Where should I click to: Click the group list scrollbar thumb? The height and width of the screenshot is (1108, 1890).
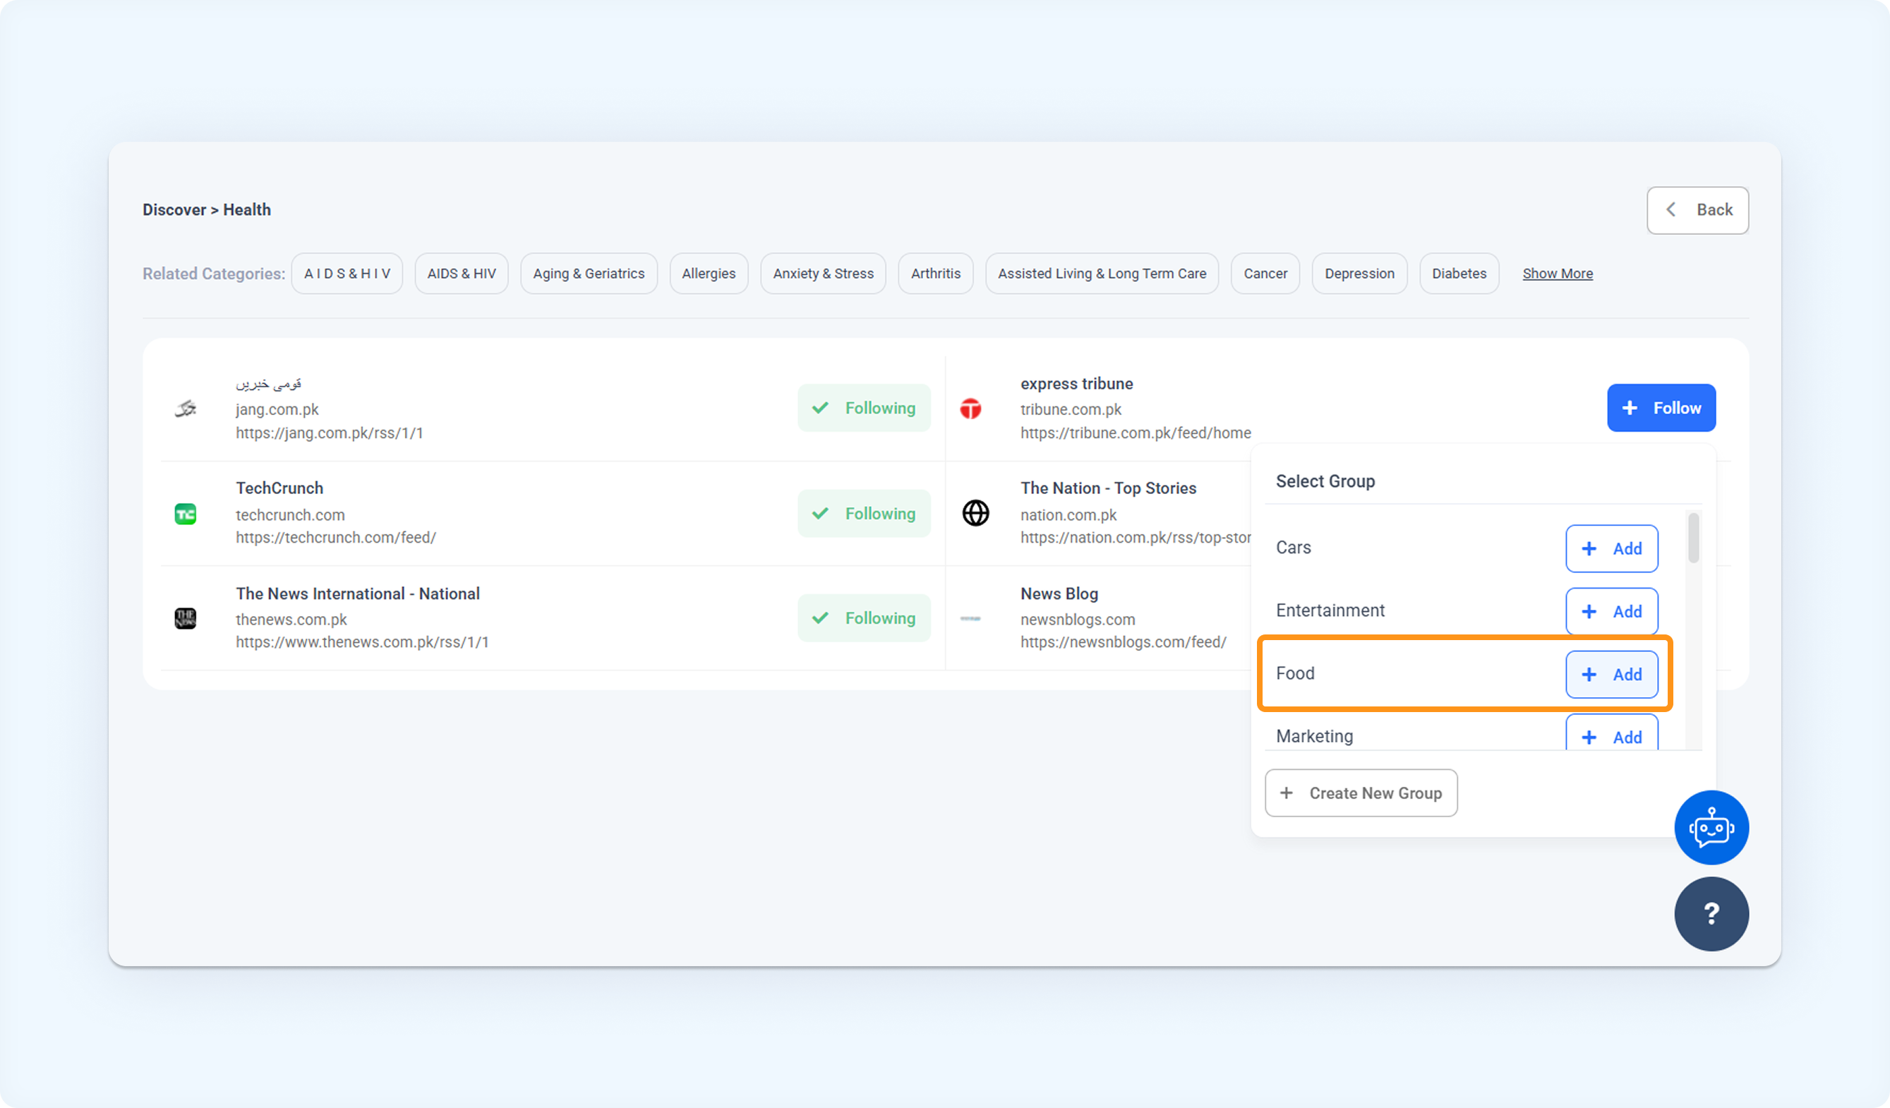coord(1693,537)
